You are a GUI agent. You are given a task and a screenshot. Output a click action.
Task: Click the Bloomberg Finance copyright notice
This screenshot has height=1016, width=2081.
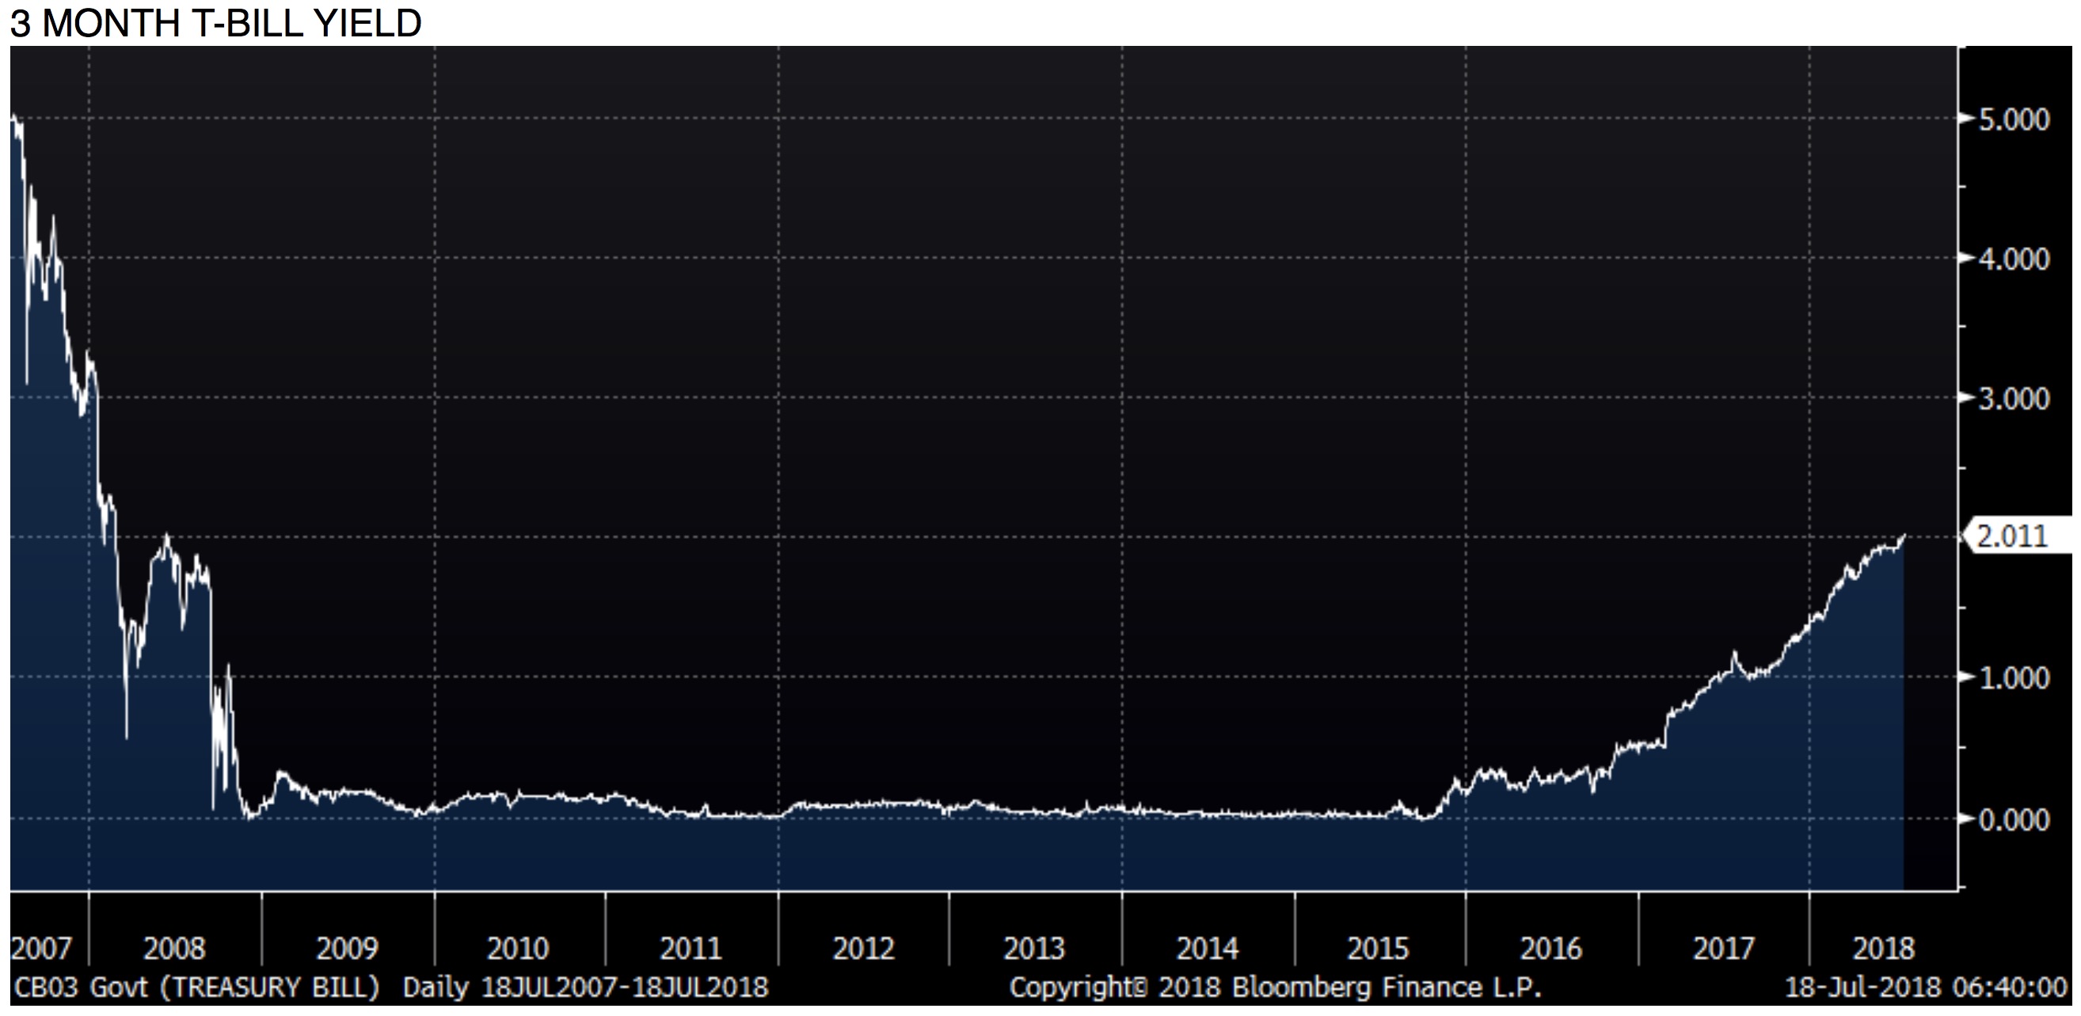[1275, 988]
